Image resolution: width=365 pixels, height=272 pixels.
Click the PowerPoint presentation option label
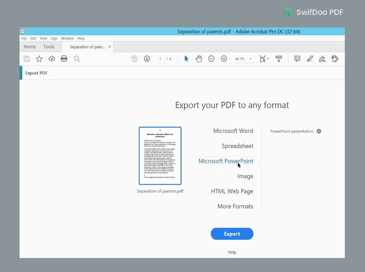[x=292, y=131]
